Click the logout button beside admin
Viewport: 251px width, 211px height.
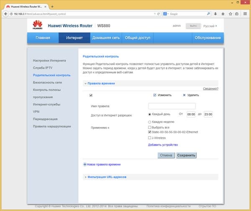193,26
